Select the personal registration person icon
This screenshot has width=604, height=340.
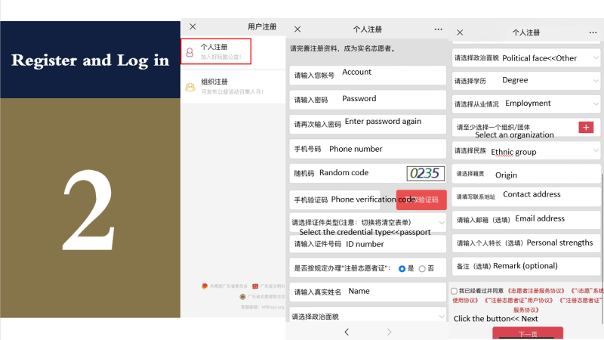[190, 51]
